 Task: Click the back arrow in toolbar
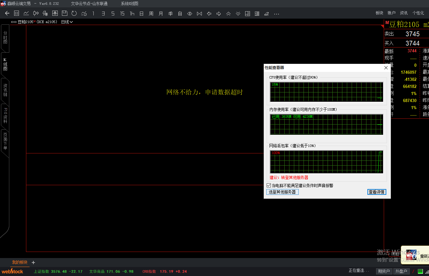click(x=7, y=13)
